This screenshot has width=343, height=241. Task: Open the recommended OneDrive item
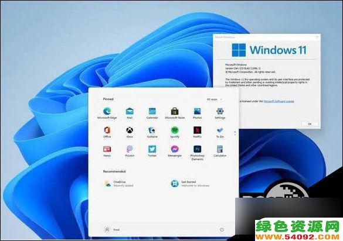(119, 184)
